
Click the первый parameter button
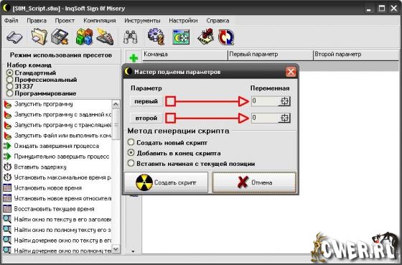coord(146,101)
